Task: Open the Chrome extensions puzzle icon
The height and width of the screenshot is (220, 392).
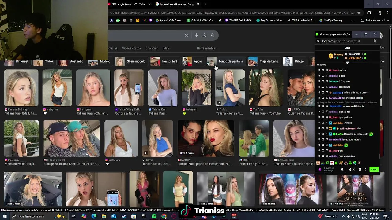Action: click(369, 13)
